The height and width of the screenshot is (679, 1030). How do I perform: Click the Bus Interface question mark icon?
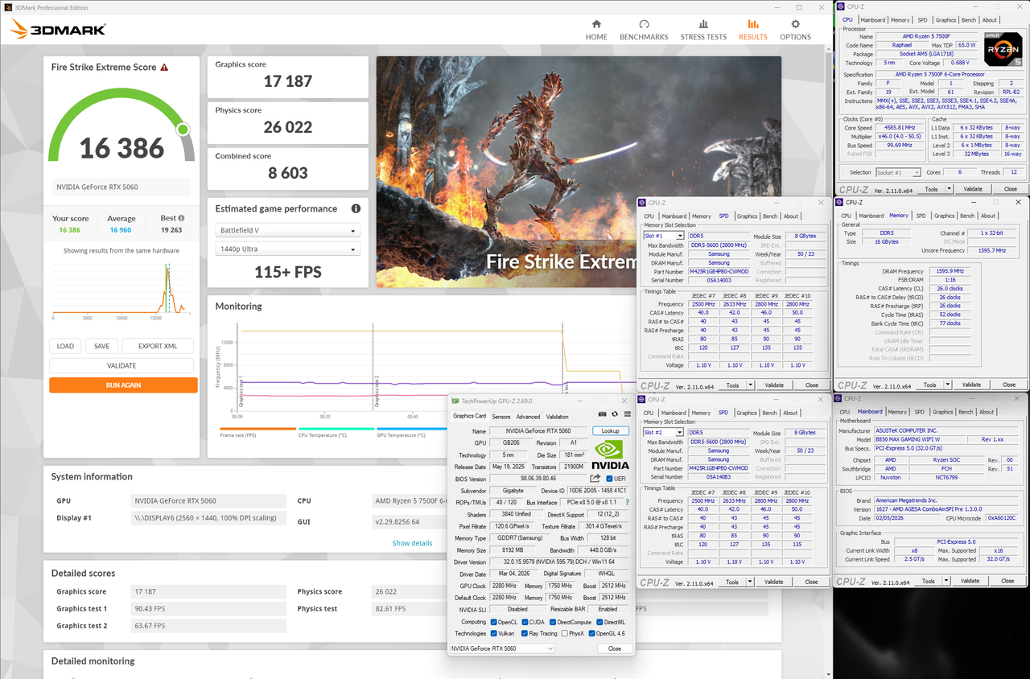click(627, 502)
